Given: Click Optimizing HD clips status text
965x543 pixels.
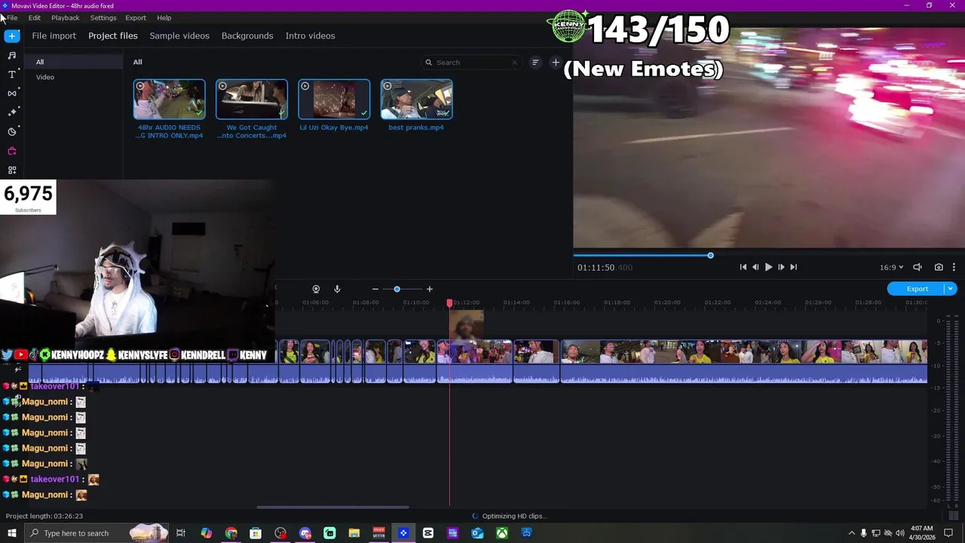Looking at the screenshot, I should click(513, 516).
